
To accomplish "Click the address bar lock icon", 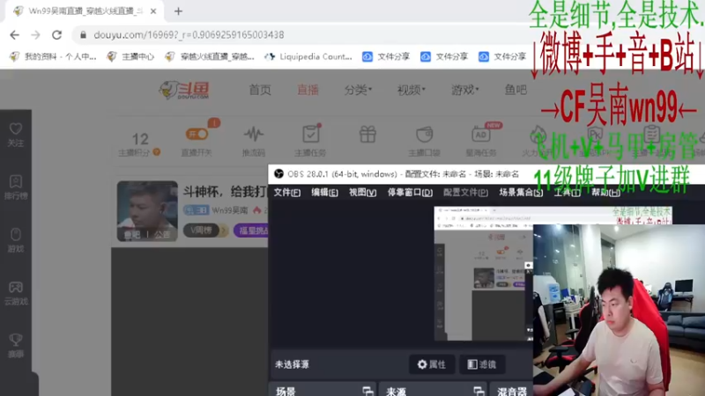I will 83,35.
